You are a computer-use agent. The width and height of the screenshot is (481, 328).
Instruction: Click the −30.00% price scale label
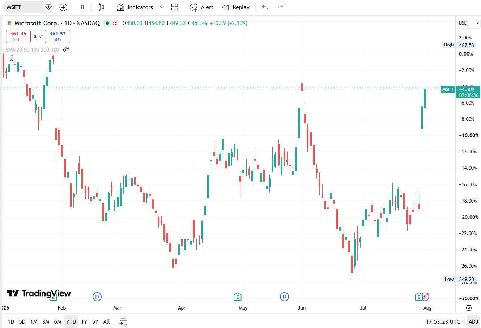tap(469, 298)
